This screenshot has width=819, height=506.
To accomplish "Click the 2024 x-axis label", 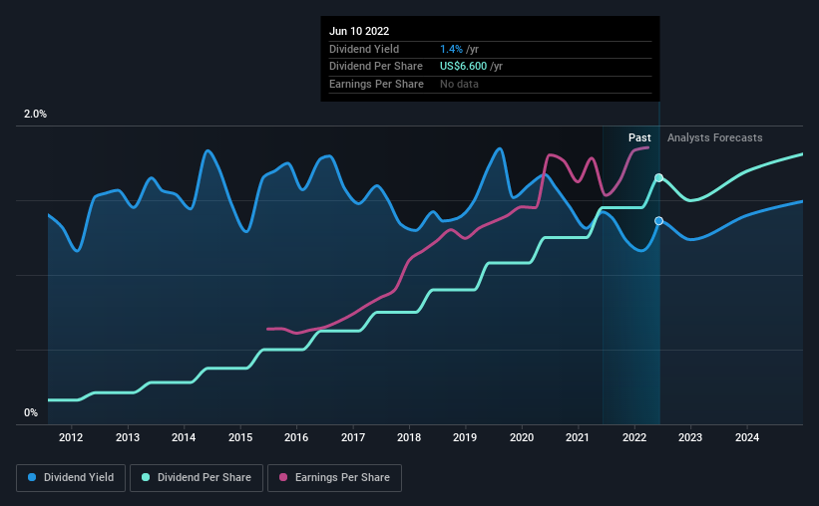I will [747, 437].
